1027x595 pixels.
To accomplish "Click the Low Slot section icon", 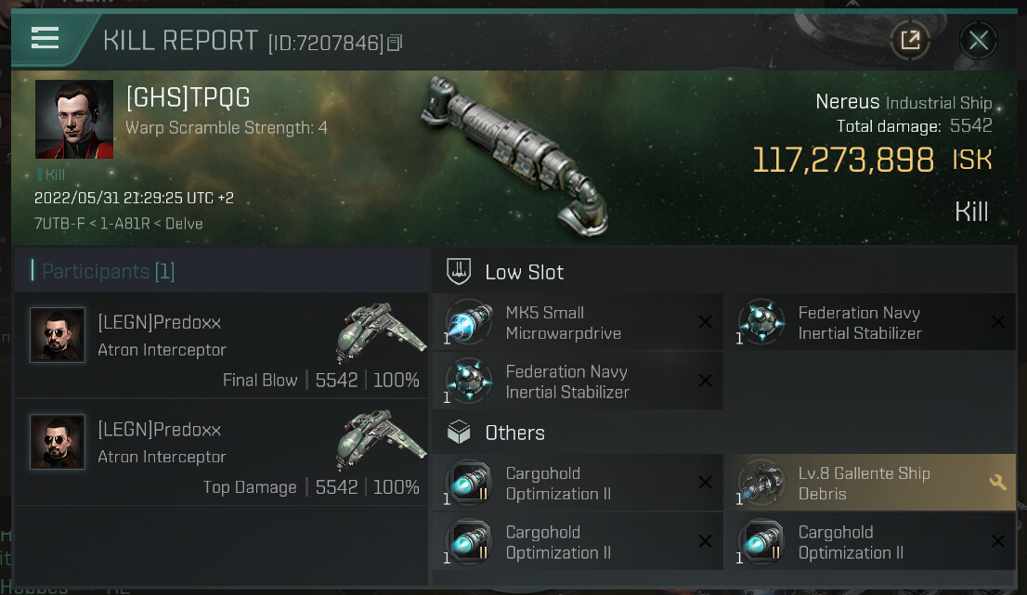I will [x=460, y=272].
